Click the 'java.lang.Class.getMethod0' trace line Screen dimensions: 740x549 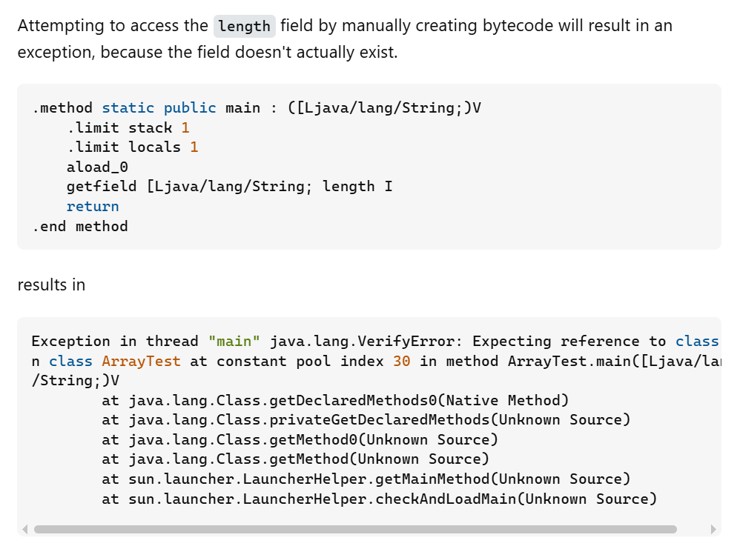[300, 439]
